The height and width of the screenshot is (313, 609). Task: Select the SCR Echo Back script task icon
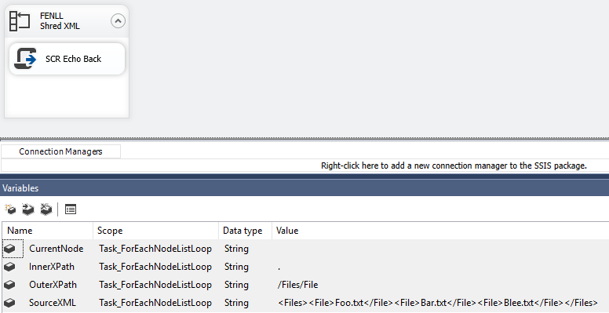click(x=25, y=59)
